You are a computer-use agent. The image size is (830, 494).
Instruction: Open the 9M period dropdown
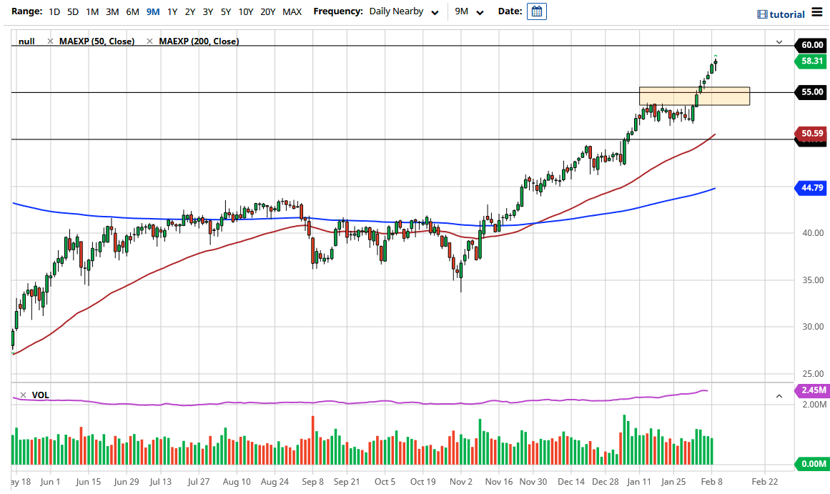468,11
